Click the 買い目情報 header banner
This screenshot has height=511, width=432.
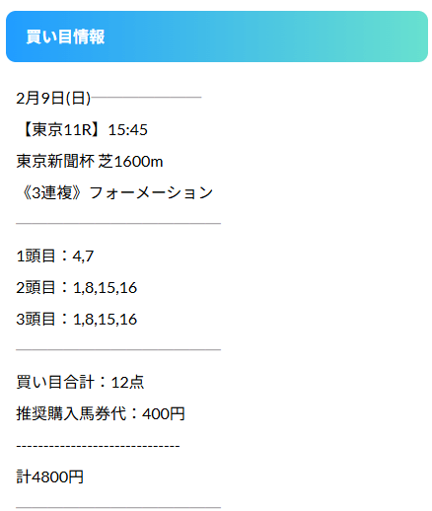tap(217, 36)
